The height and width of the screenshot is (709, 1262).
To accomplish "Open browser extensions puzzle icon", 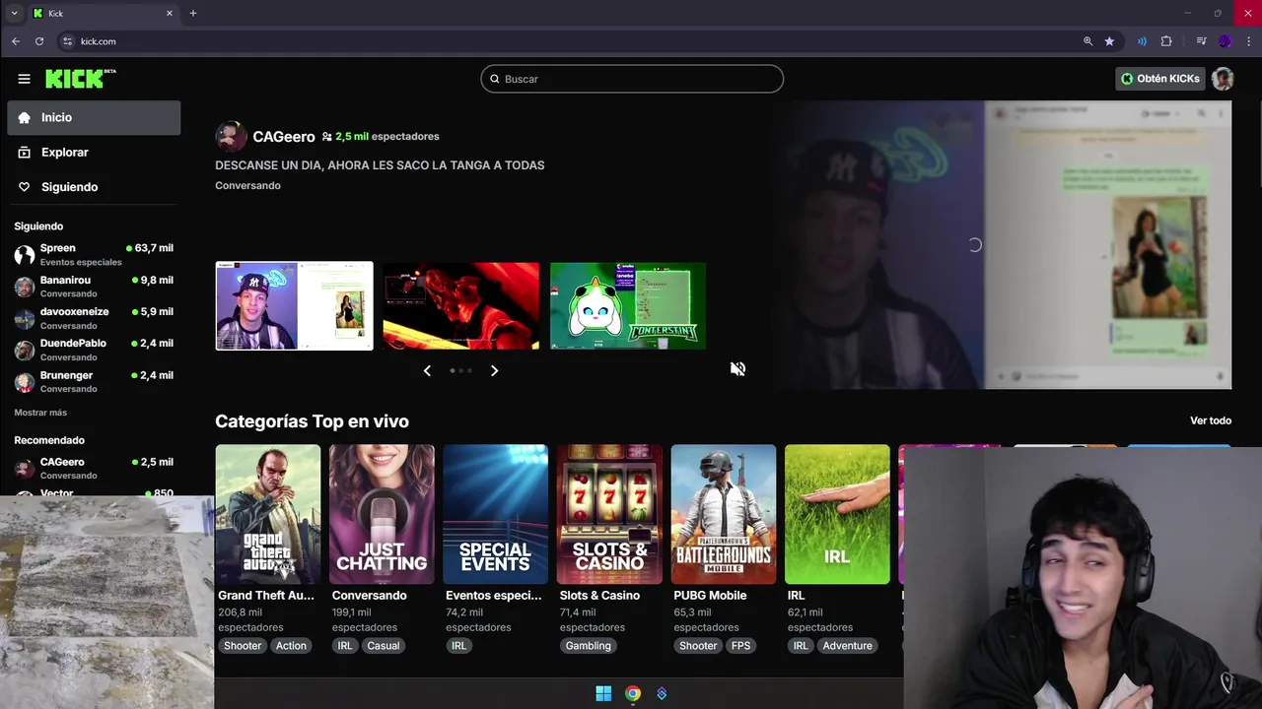I will point(1166,41).
